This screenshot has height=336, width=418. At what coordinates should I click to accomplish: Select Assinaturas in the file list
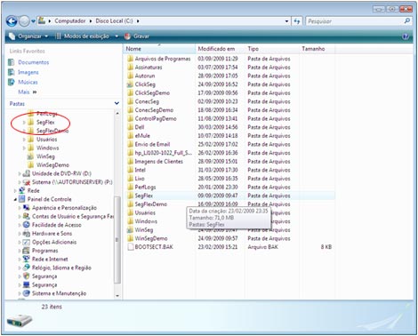(149, 68)
